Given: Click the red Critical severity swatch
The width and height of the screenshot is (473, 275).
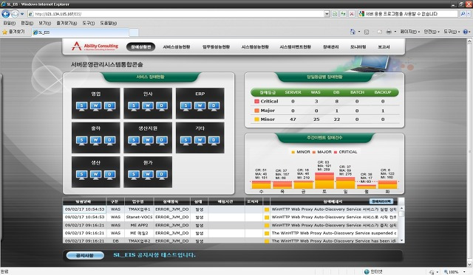Looking at the screenshot, I should point(256,102).
